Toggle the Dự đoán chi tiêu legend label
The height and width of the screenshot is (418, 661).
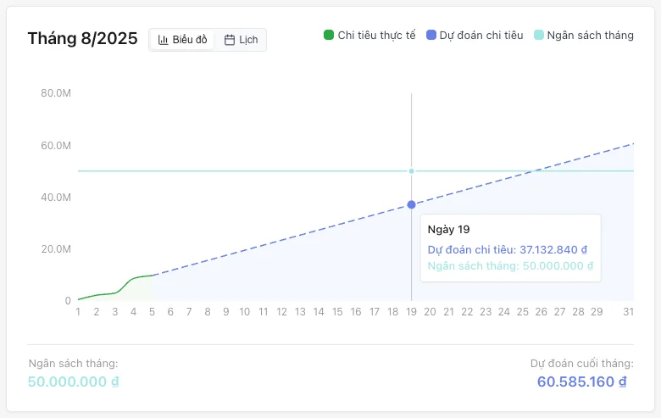[x=480, y=36]
